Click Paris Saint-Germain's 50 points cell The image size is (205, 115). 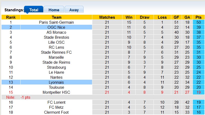tap(198, 22)
